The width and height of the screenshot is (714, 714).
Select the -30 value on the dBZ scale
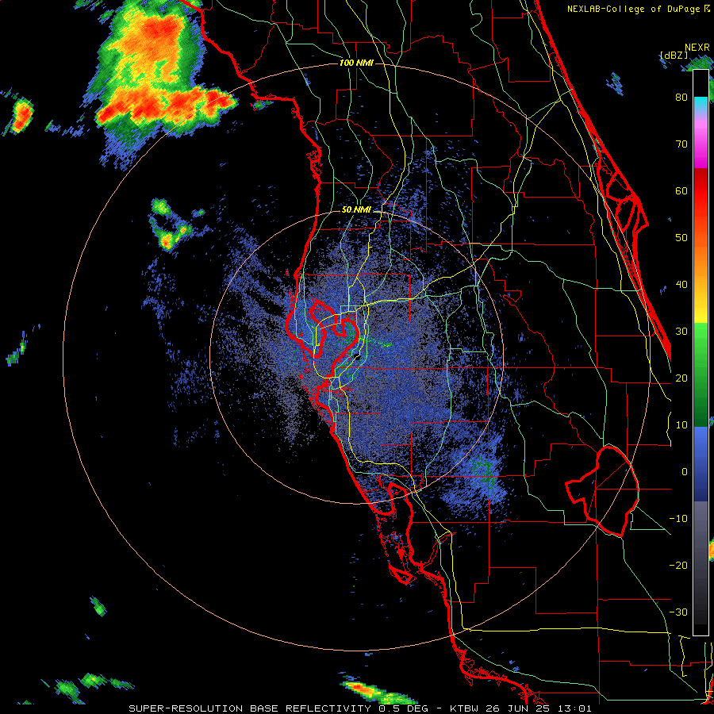click(678, 612)
